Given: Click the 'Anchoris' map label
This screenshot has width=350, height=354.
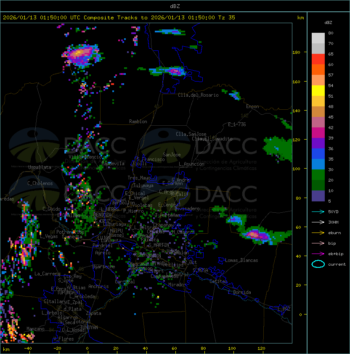Looking at the screenshot, I should click(98, 286).
